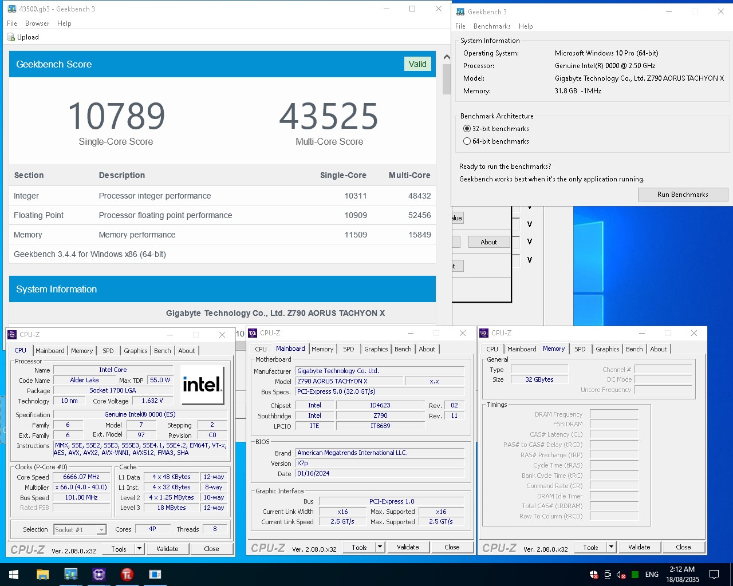Open Help menu in Geekbench 3 benchmark window

pyautogui.click(x=526, y=26)
